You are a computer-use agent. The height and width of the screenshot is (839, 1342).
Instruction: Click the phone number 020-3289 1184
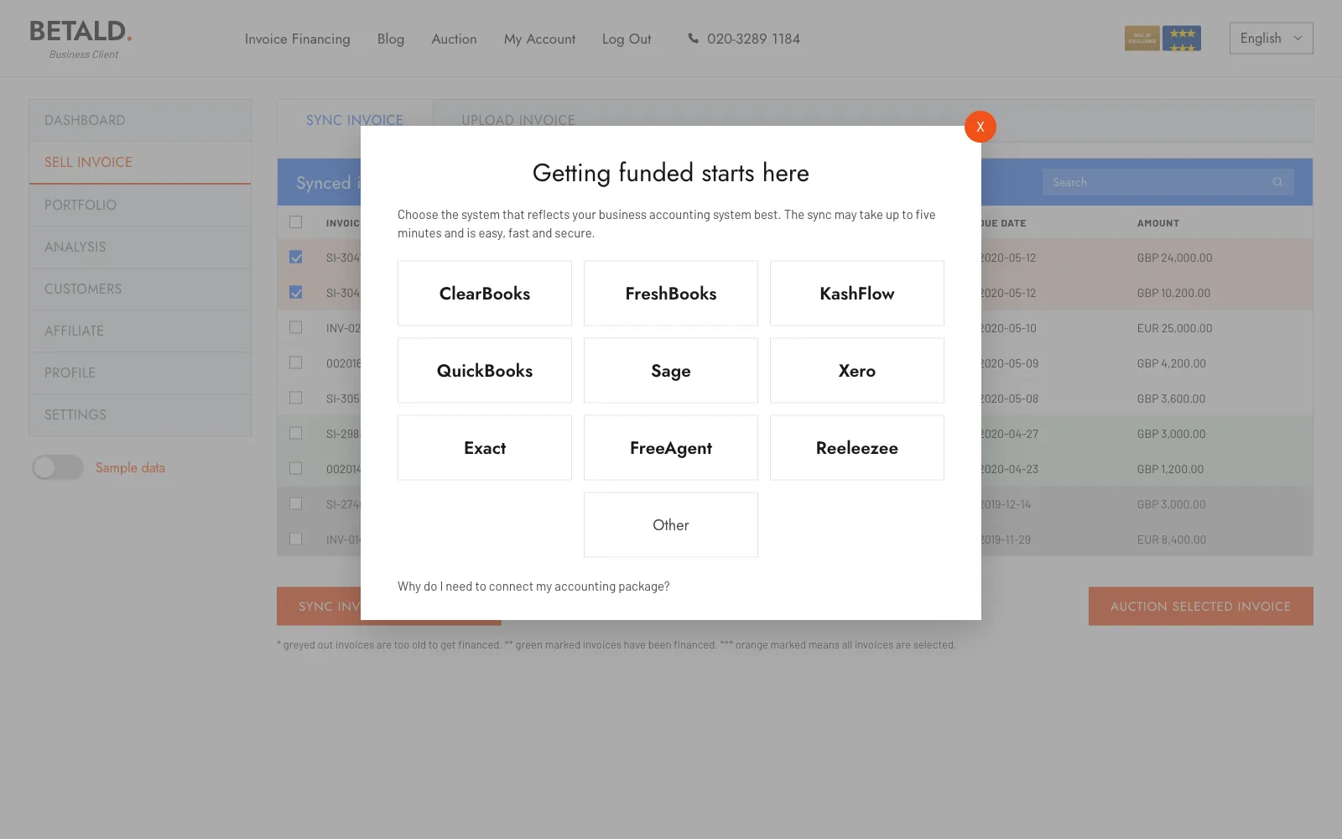tap(753, 39)
